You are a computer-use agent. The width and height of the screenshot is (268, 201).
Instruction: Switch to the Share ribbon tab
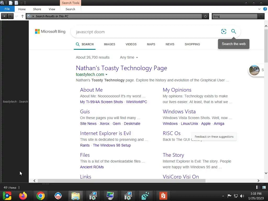point(37,9)
